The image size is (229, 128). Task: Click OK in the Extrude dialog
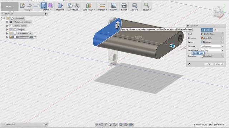(209, 64)
